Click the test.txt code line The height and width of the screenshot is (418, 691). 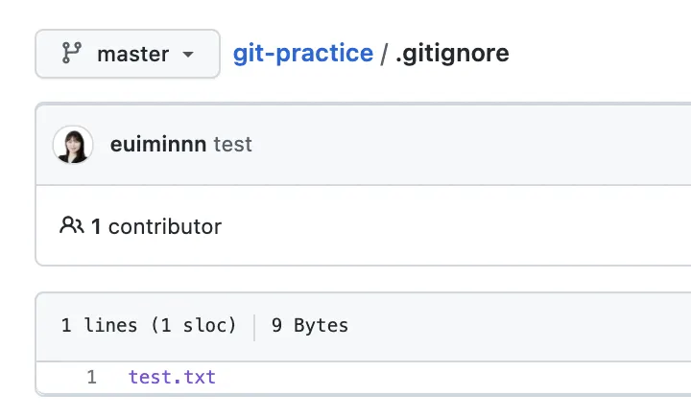tap(173, 378)
